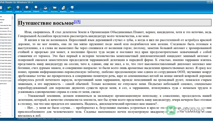The height and width of the screenshot is (121, 213).
Task: Open 'Путешествие одиннадцатое' chapter in sidebar
Action: [x=6, y=46]
